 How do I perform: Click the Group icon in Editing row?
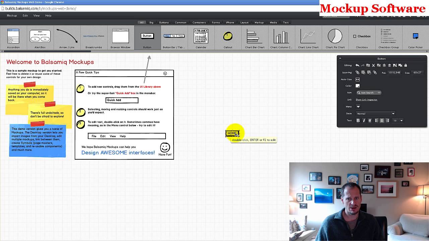395,65
